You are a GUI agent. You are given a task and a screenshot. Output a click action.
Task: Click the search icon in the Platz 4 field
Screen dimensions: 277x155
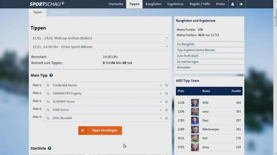(48, 110)
